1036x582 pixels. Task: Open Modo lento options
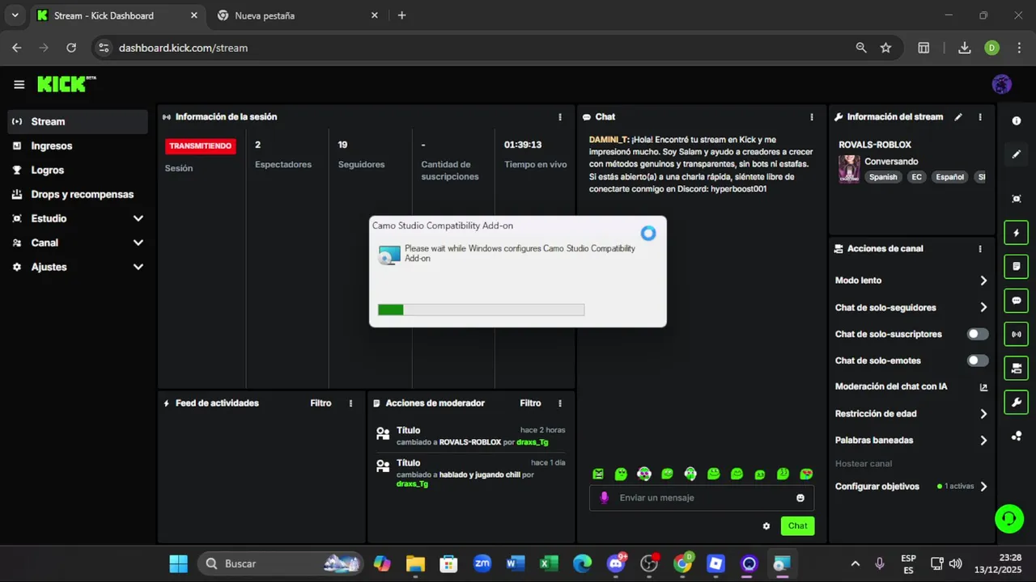pos(911,280)
